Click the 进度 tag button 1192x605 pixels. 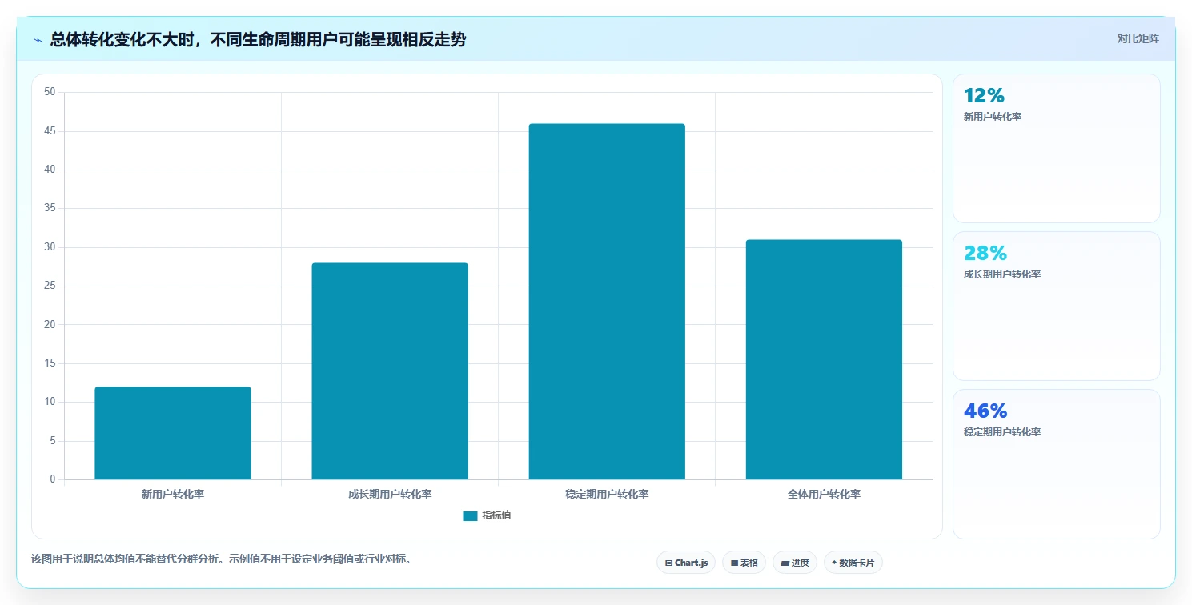click(x=795, y=563)
